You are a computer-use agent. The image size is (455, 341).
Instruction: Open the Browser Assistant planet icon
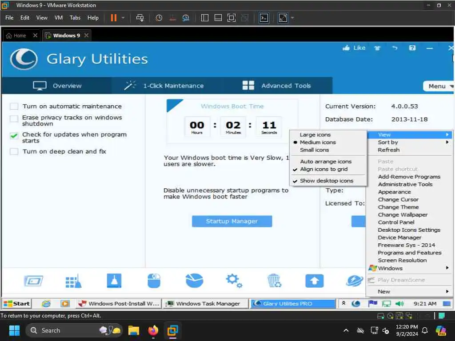354,281
